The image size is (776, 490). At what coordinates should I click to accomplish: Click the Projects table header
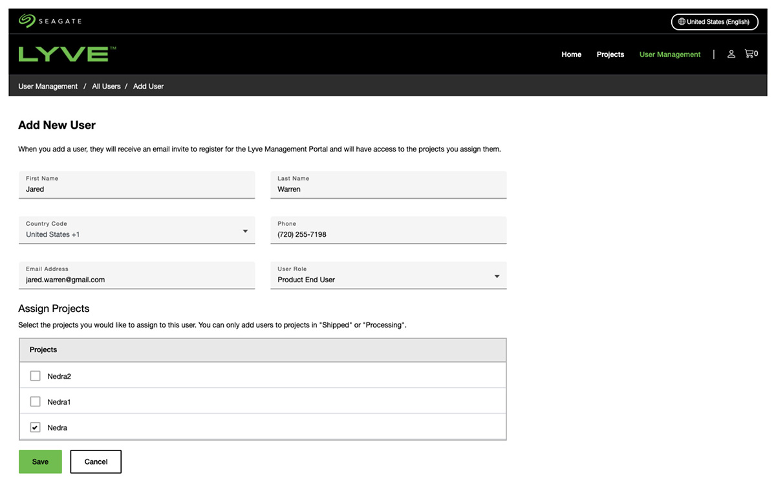click(x=263, y=350)
